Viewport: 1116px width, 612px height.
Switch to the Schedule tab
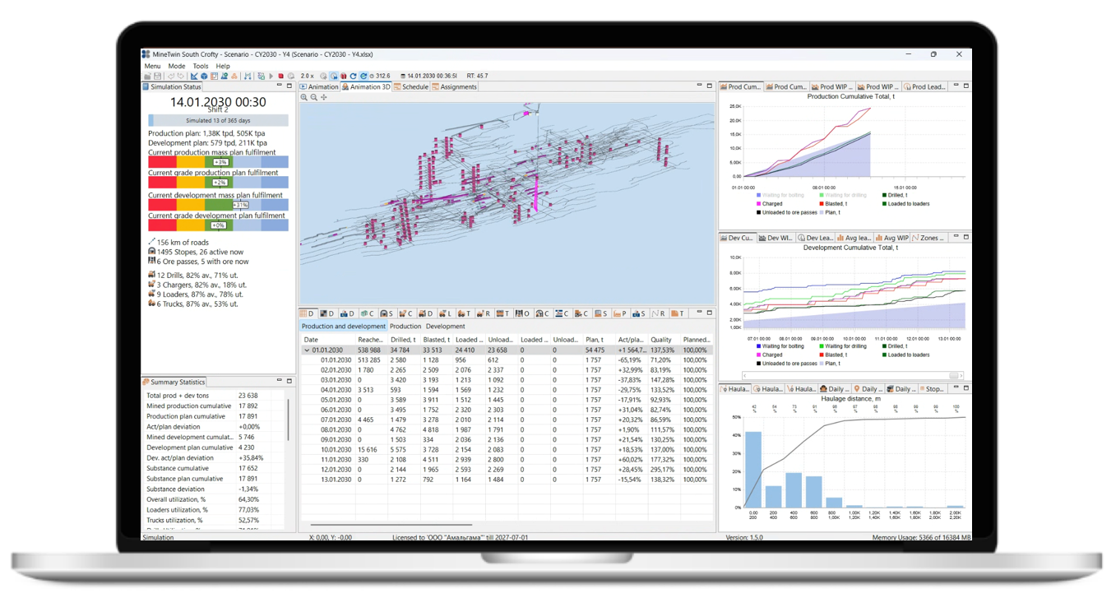[410, 86]
